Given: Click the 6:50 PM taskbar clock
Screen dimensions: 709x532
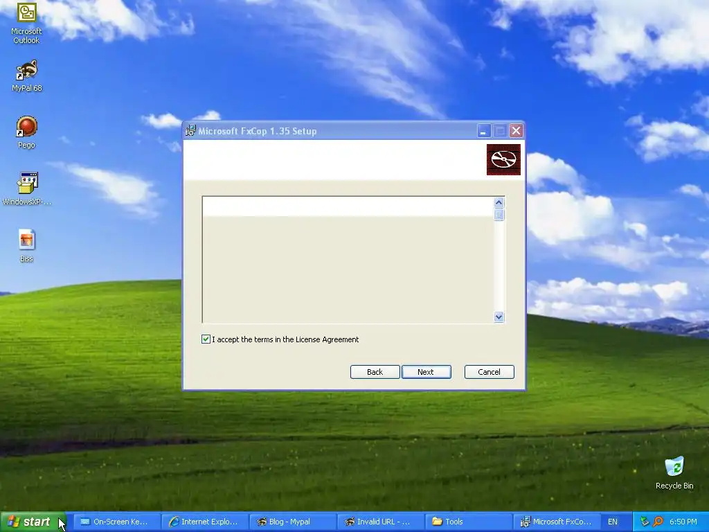Looking at the screenshot, I should (683, 522).
